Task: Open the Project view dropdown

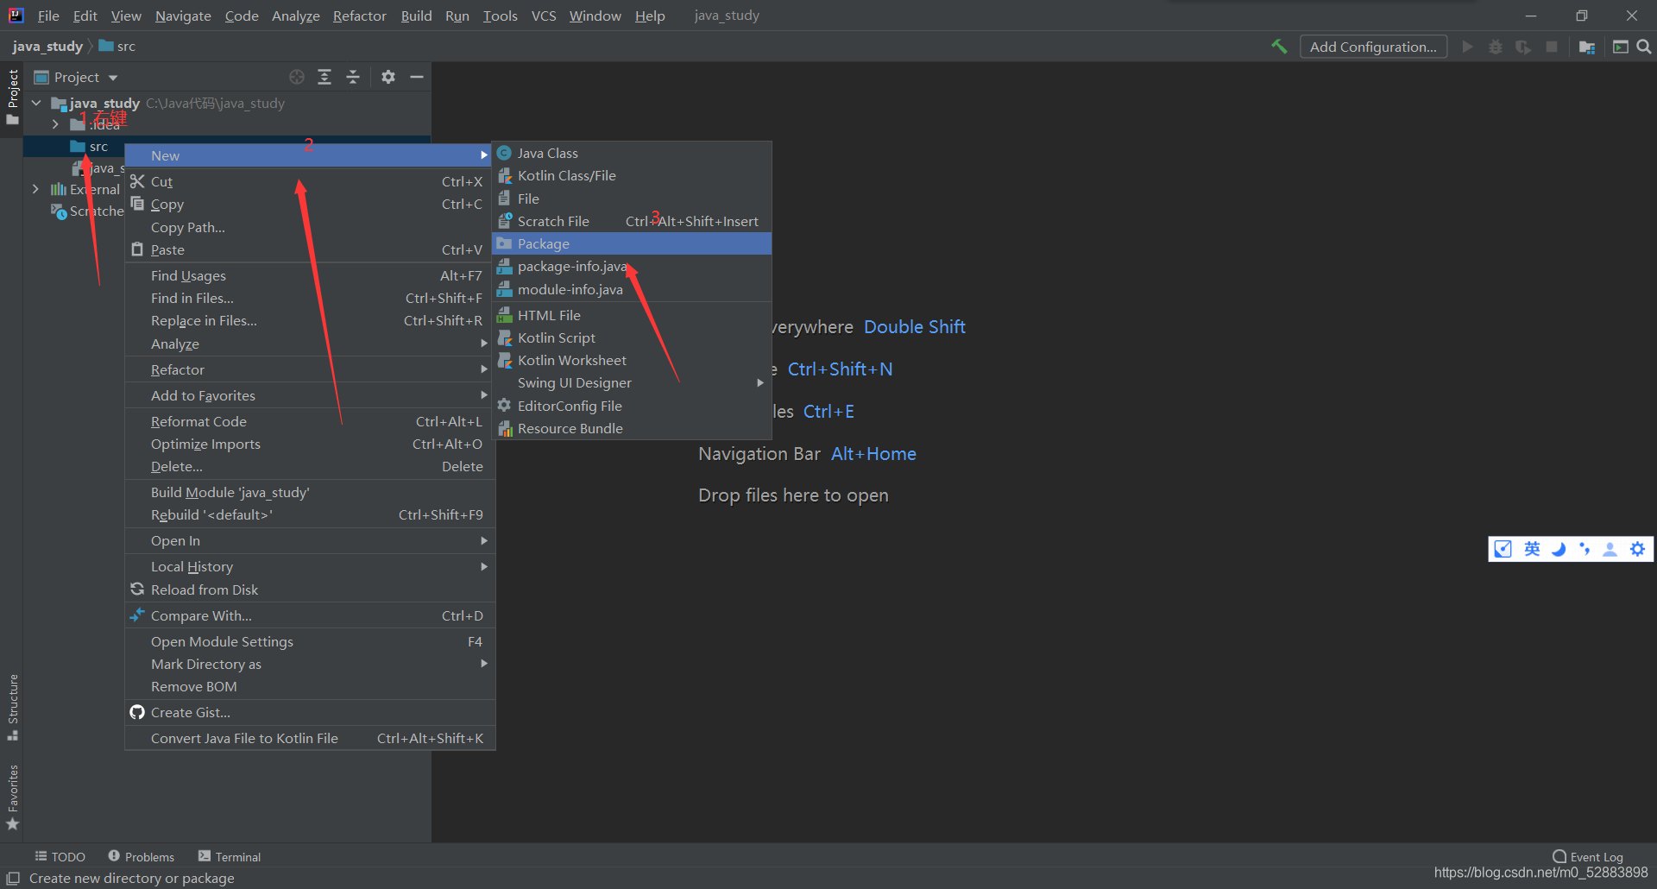Action: pyautogui.click(x=76, y=77)
